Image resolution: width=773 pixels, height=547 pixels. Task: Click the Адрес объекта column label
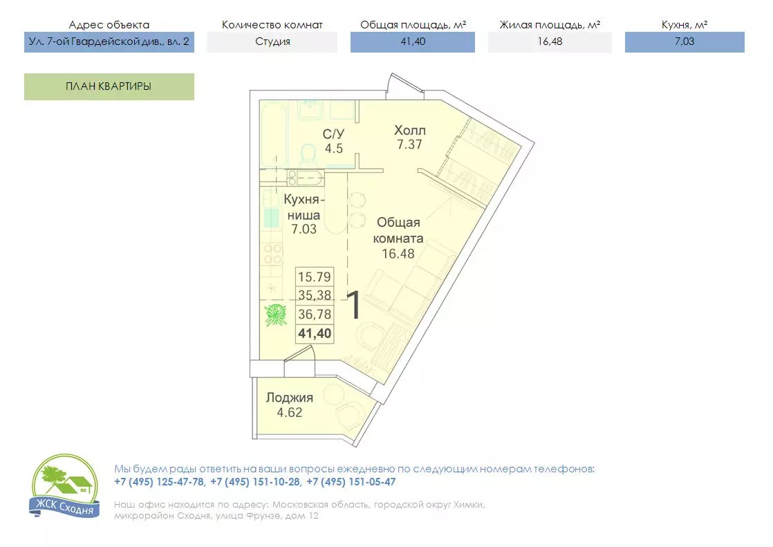click(109, 25)
